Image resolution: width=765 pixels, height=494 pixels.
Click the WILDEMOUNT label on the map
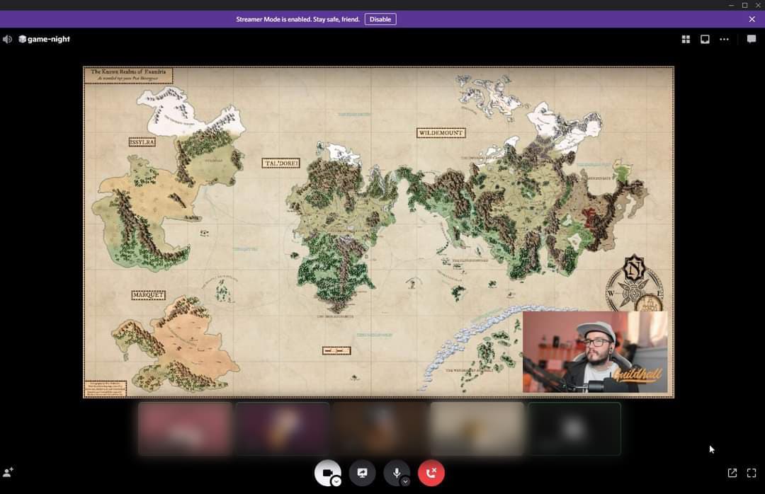pyautogui.click(x=441, y=132)
